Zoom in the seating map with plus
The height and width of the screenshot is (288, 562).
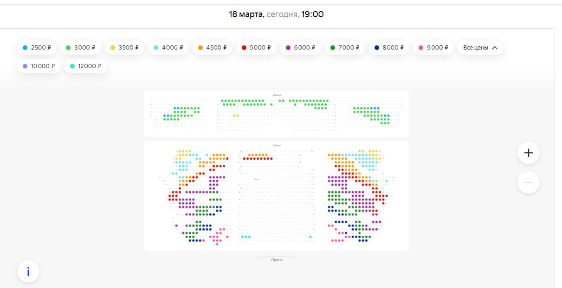(x=529, y=153)
